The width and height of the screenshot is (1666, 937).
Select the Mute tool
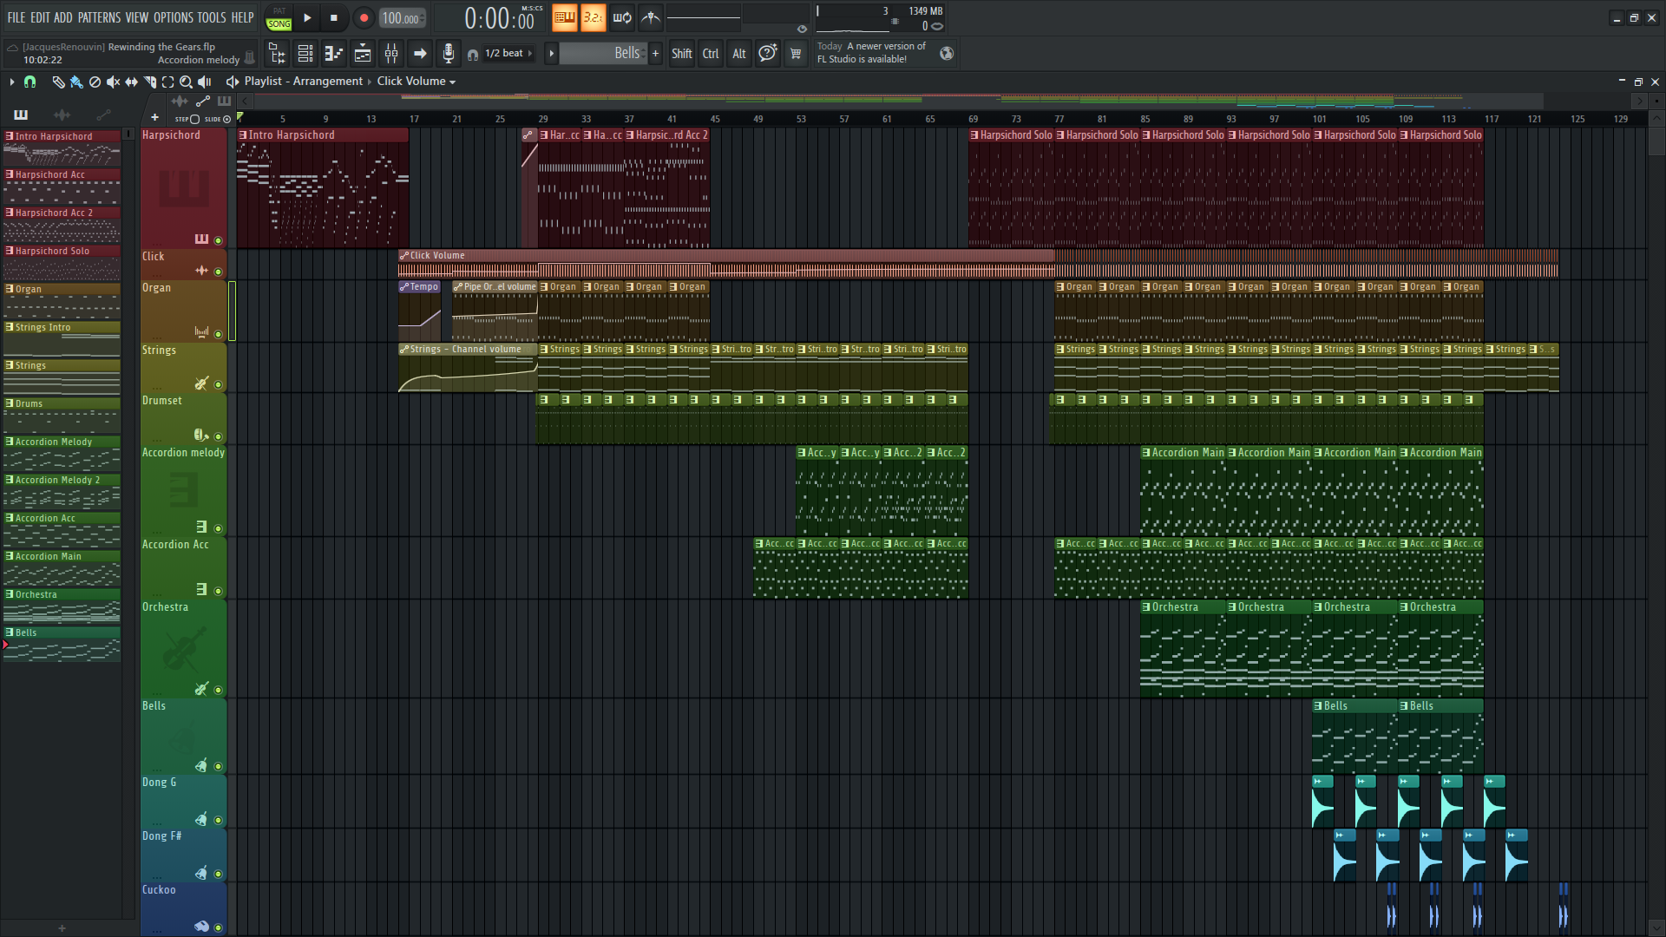(x=113, y=82)
